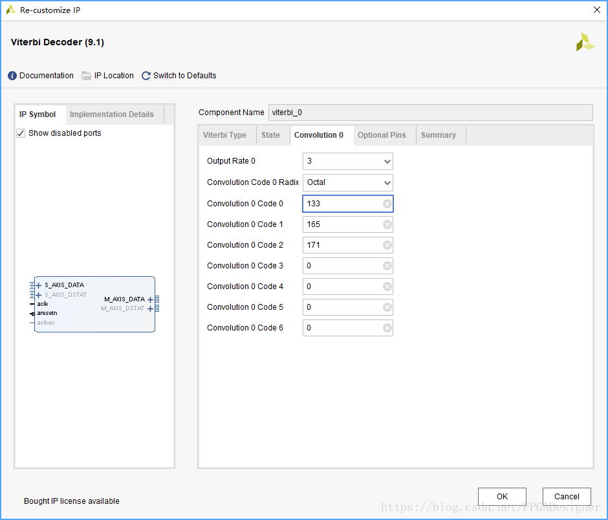Click the Convolution 0 Code 3 input
Screen dimensions: 608x520
(x=343, y=266)
